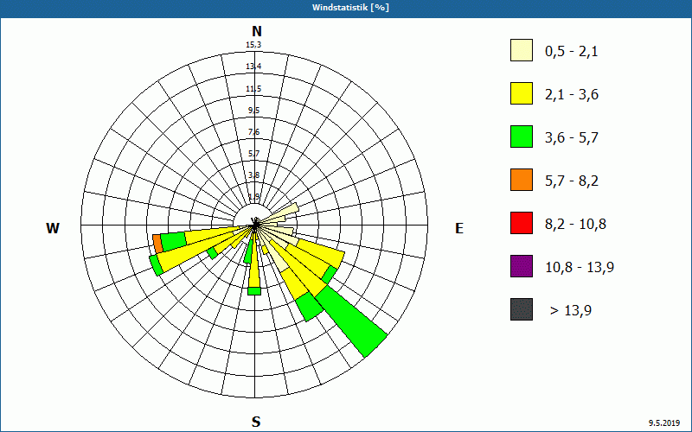Viewport: 692px width, 432px height.
Task: Click the N compass label
Action: pos(256,31)
